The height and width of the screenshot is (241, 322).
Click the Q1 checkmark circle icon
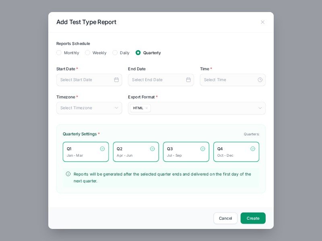[x=102, y=149]
